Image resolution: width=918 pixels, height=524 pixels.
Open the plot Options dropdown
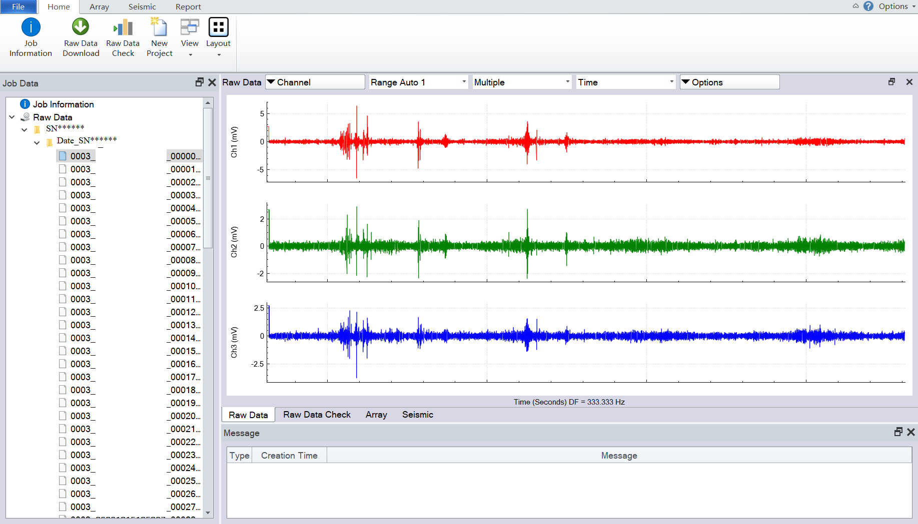click(729, 82)
